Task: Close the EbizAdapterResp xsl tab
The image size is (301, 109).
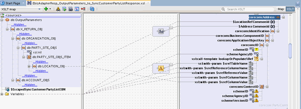Action: pos(148,3)
